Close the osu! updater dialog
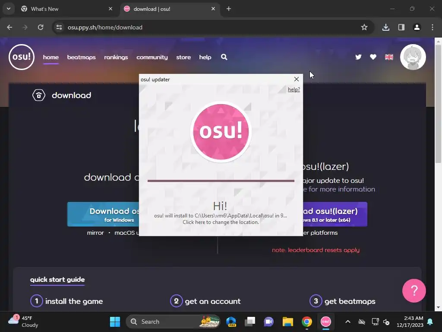This screenshot has width=442, height=332. (x=296, y=80)
